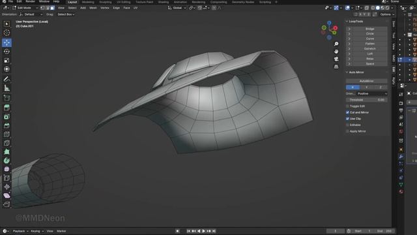Switch to the UV Editing workspace tab

click(x=124, y=2)
